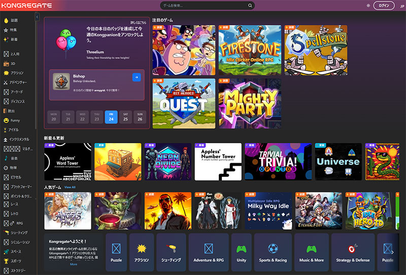
Task: Click the ログイン login button
Action: (384, 6)
